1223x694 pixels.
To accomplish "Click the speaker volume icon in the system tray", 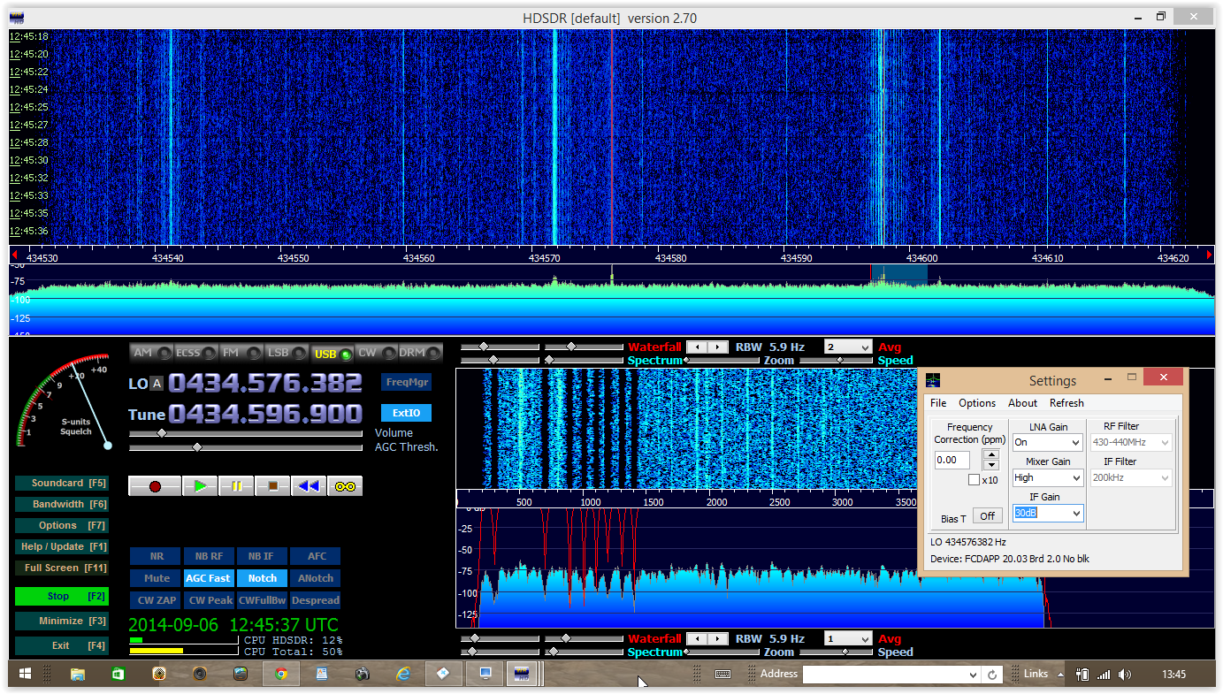I will click(1124, 675).
